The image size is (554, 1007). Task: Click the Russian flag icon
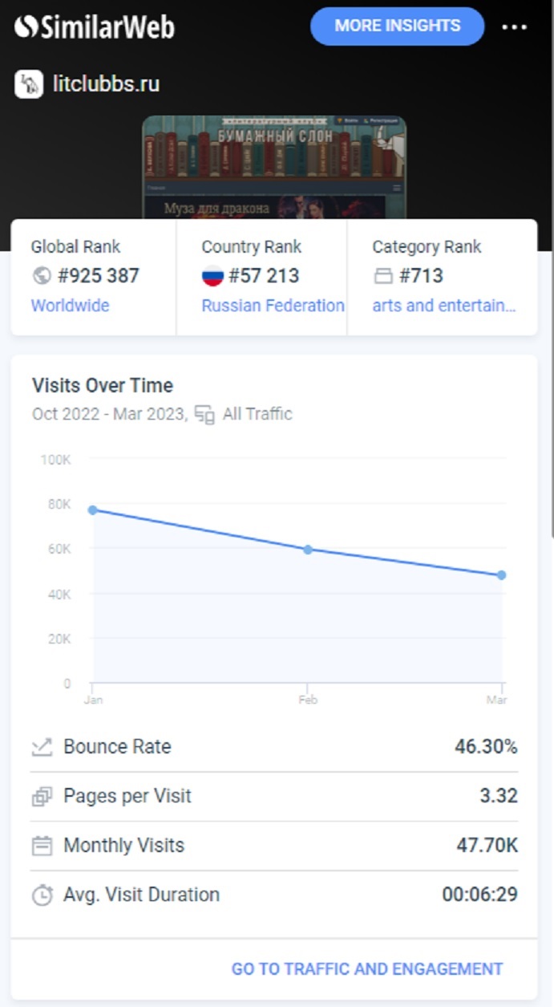(212, 276)
